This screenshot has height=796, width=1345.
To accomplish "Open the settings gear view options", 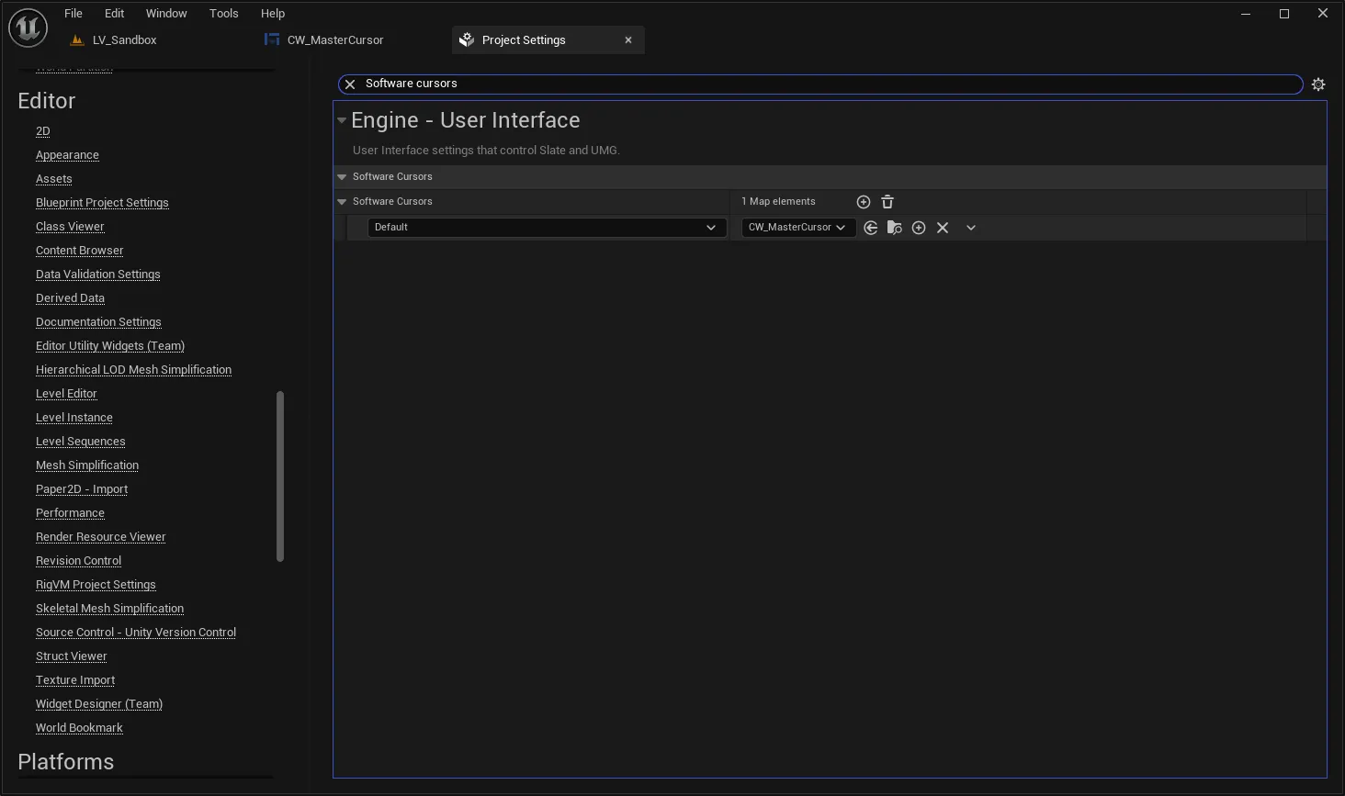I will pos(1318,84).
